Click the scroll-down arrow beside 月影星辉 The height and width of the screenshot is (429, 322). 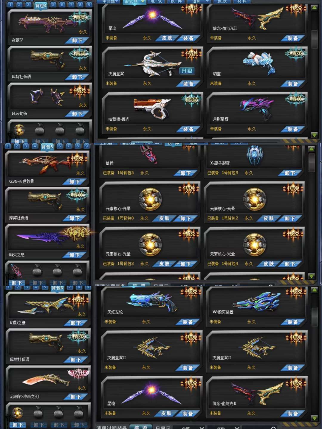pos(314,135)
